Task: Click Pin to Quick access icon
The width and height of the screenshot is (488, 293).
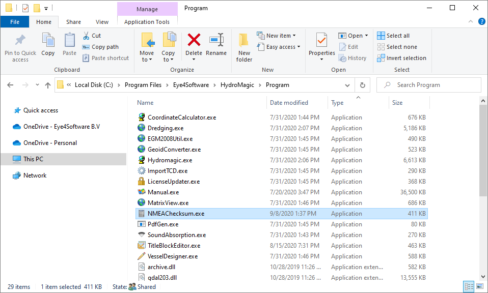Action: (20, 40)
